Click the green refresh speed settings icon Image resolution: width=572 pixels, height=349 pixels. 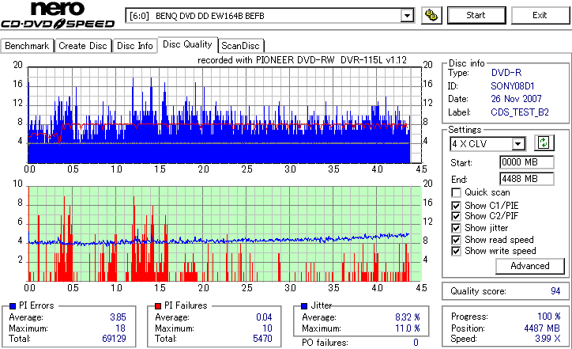pos(544,143)
